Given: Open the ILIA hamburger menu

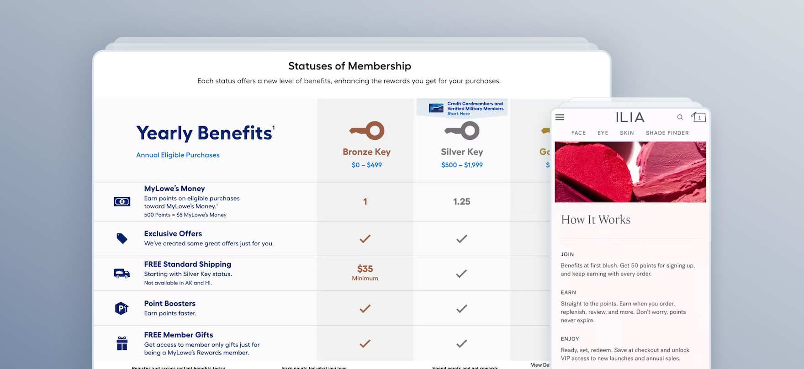Looking at the screenshot, I should pos(560,117).
